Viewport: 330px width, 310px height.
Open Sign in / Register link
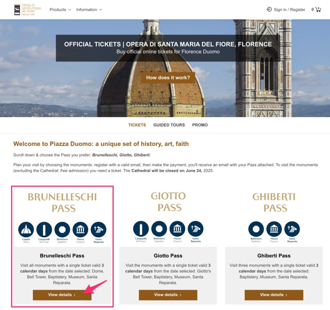[x=289, y=10]
